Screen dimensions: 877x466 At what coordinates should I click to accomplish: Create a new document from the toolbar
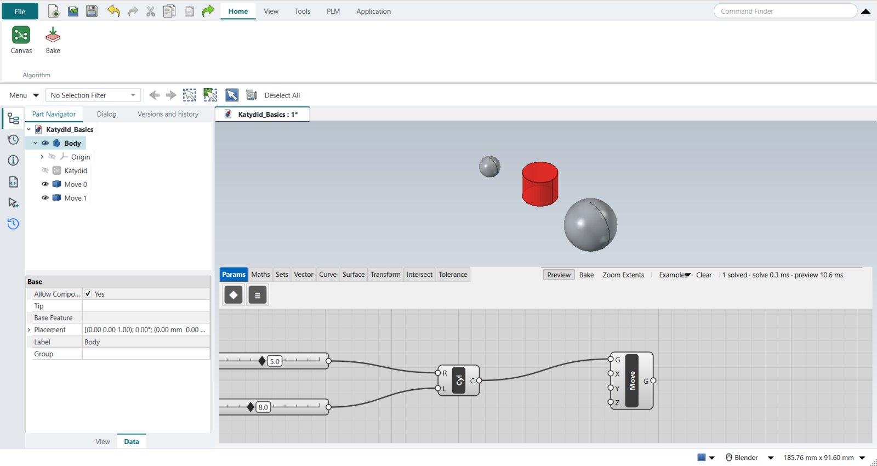[54, 11]
